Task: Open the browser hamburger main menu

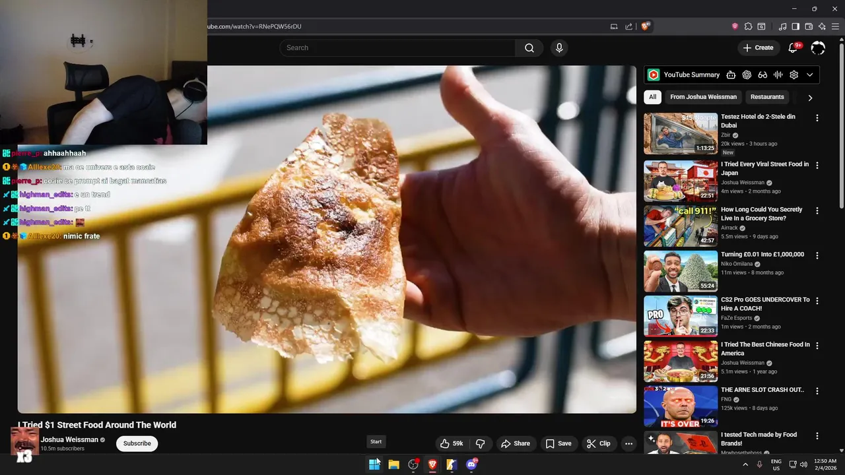Action: click(835, 26)
